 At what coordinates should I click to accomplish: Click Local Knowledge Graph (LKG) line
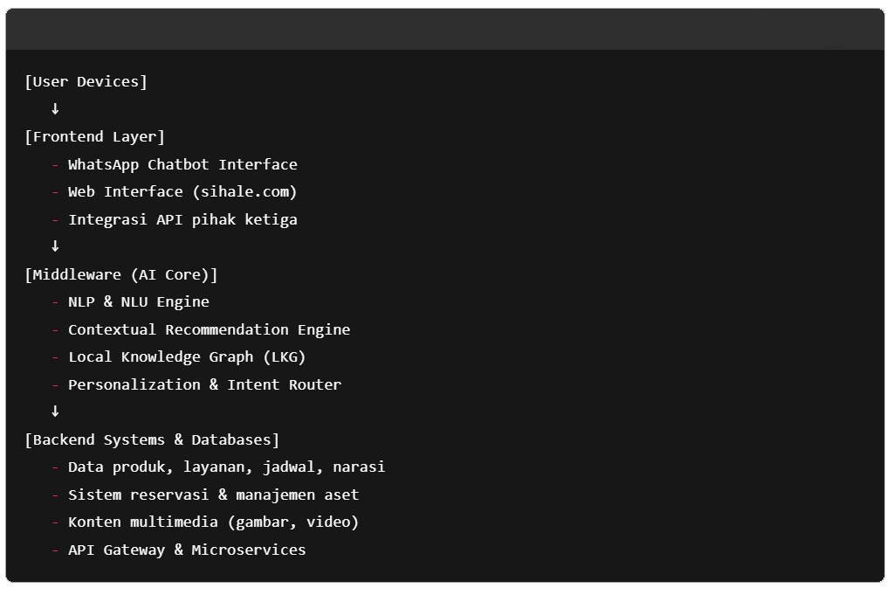click(187, 357)
